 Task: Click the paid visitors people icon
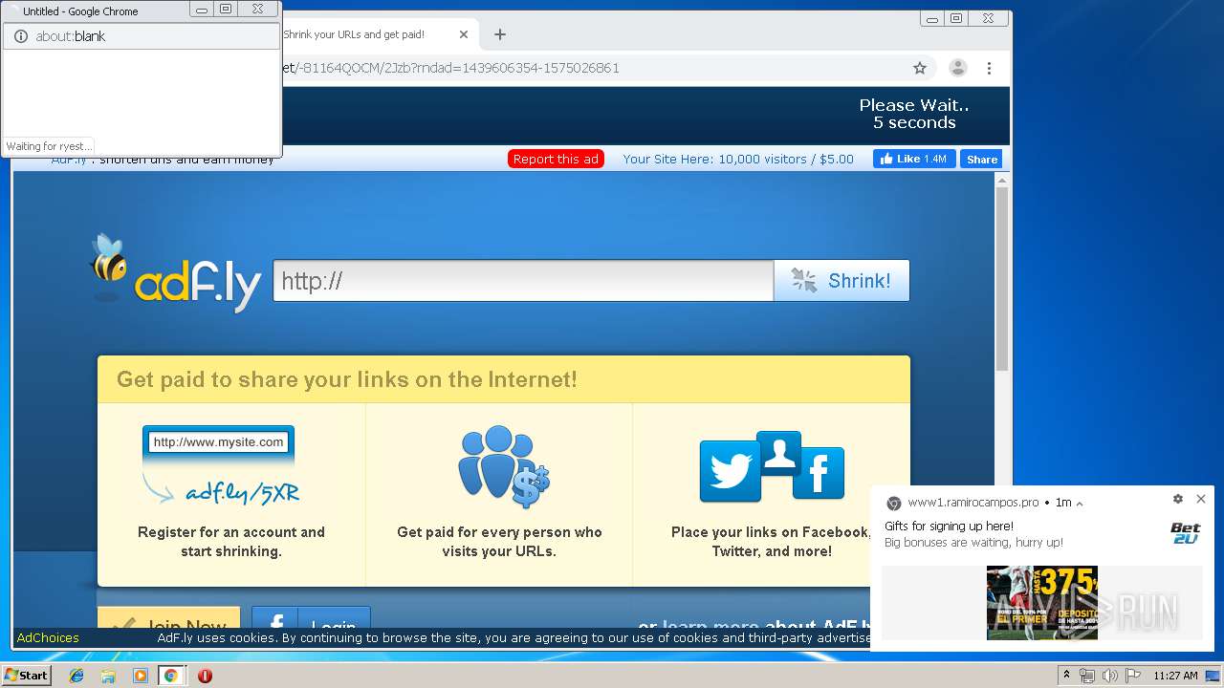point(504,467)
